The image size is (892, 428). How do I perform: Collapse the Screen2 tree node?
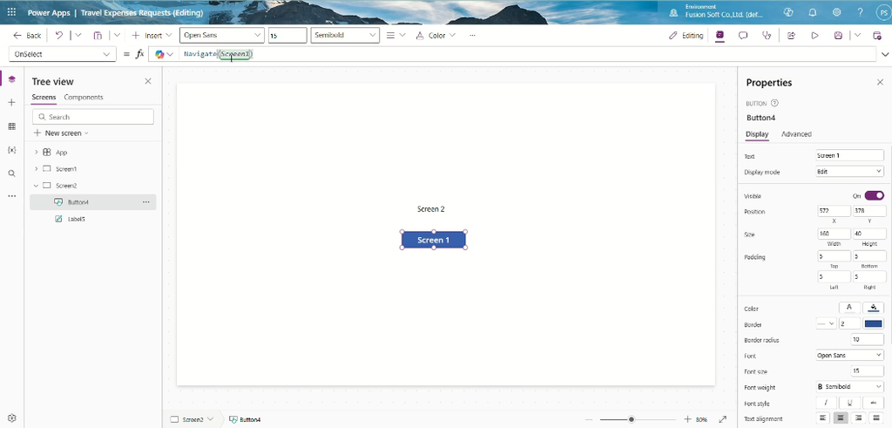(37, 186)
